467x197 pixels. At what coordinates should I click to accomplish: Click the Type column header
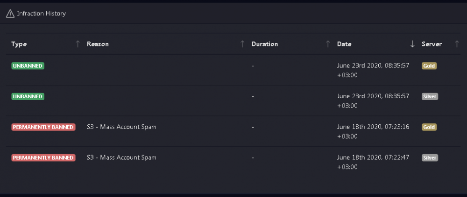(19, 44)
